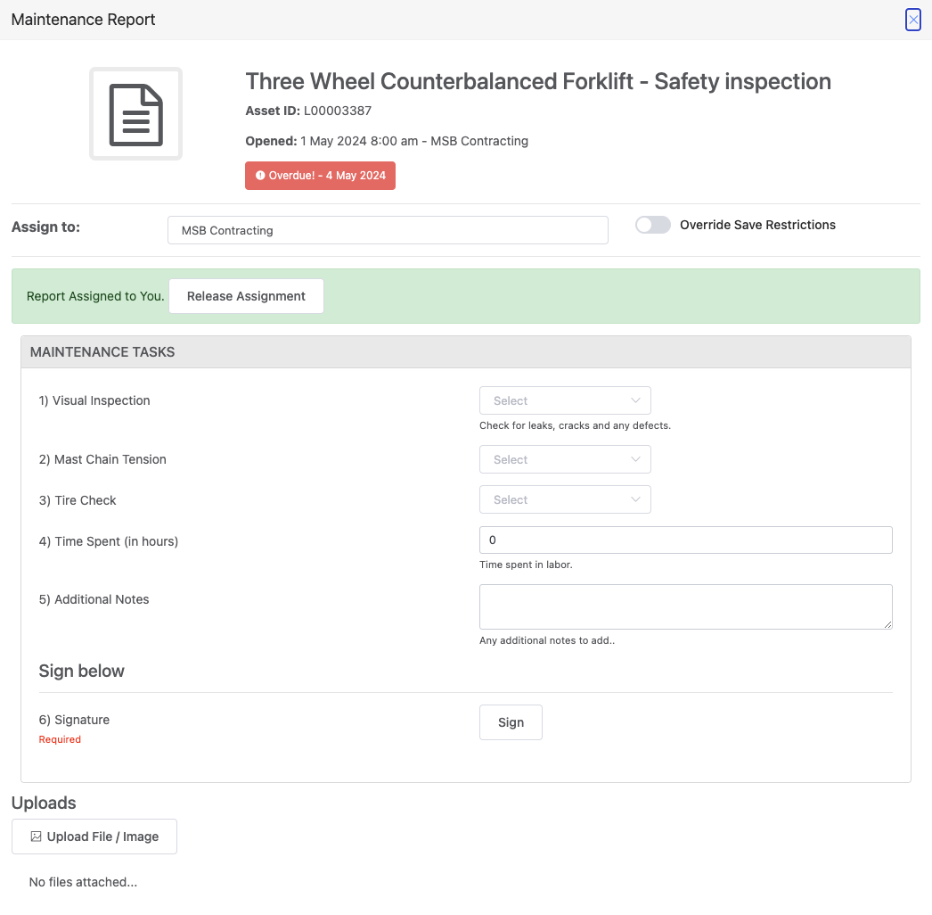The width and height of the screenshot is (932, 915).
Task: Click the alert icon on the Overdue badge
Action: pos(258,175)
